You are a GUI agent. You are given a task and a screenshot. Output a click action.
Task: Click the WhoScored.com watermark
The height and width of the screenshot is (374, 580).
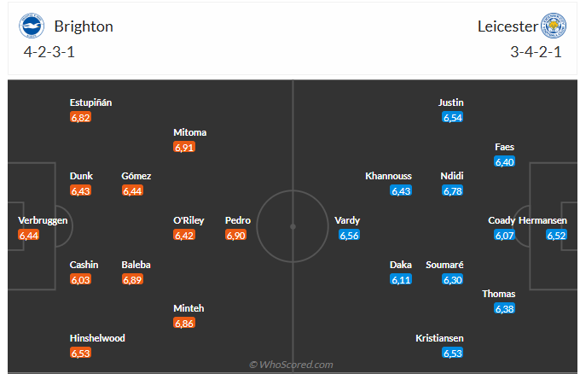click(x=291, y=365)
